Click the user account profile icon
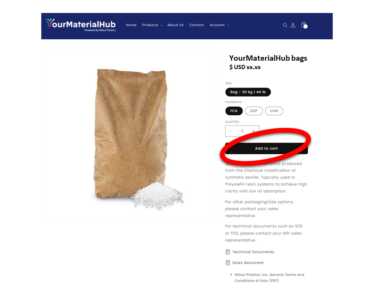The width and height of the screenshot is (374, 302). click(x=293, y=25)
